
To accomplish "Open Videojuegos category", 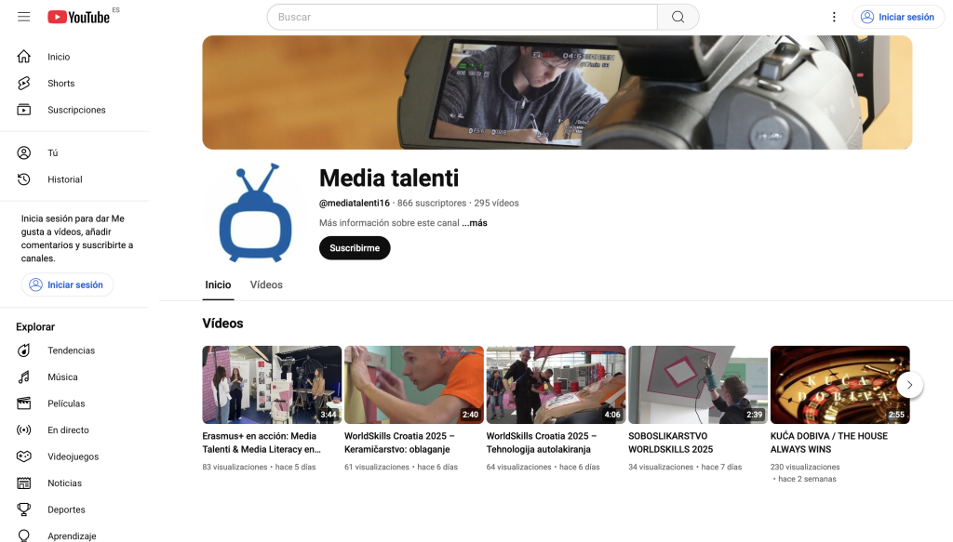I will (73, 456).
